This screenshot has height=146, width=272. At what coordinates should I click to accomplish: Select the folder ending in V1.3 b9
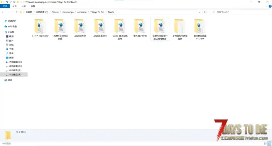point(200,29)
